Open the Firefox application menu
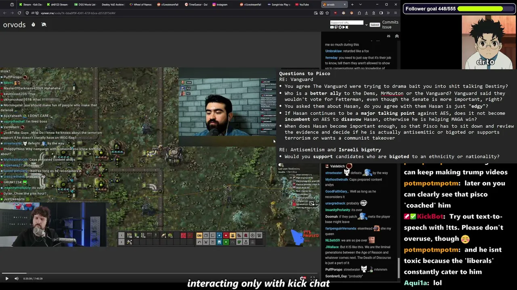The width and height of the screenshot is (517, 290). coord(395,13)
